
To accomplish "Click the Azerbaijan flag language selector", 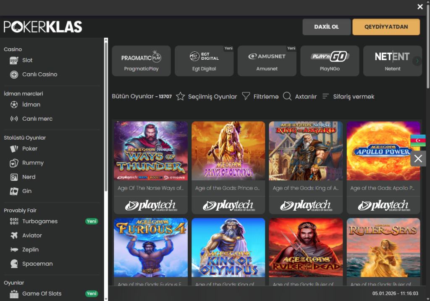I will pyautogui.click(x=418, y=140).
